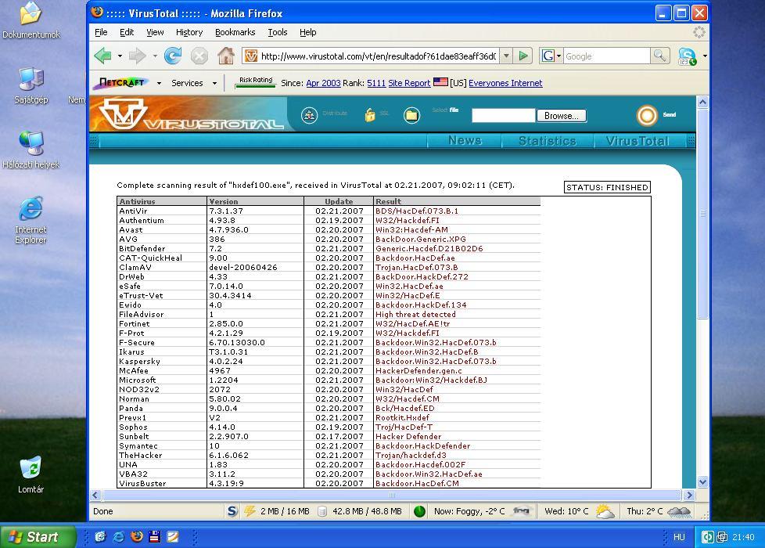Click the orange Send circle icon
The width and height of the screenshot is (765, 548).
647,115
